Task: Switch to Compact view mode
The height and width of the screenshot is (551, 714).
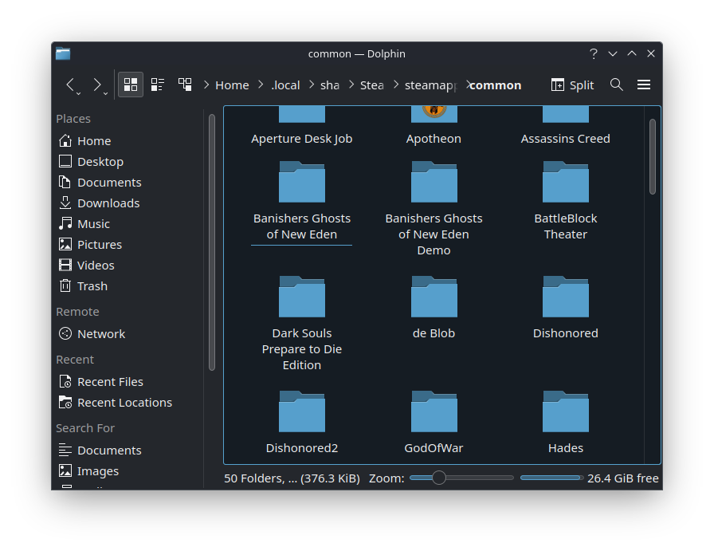Action: [x=158, y=85]
